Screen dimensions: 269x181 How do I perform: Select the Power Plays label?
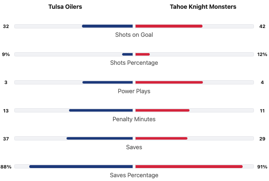[x=134, y=91]
